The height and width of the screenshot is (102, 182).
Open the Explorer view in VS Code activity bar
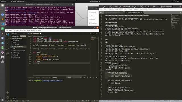pos(7,34)
